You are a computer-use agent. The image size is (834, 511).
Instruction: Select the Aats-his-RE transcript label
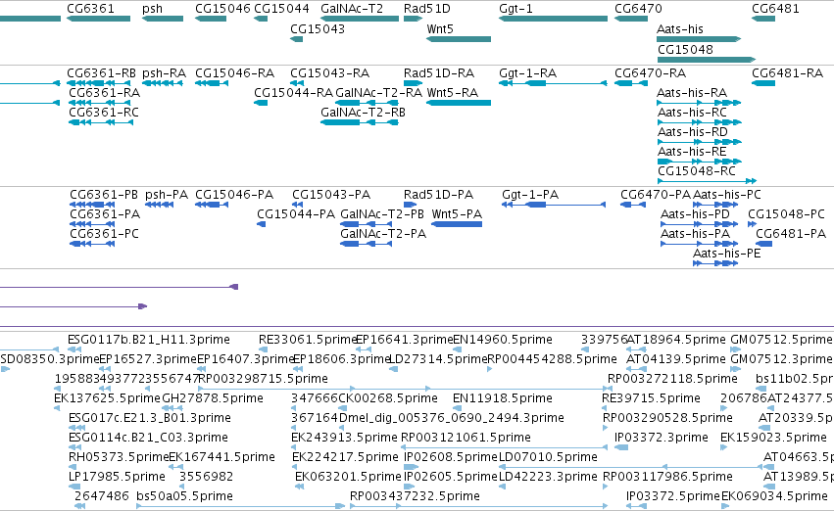click(x=692, y=152)
